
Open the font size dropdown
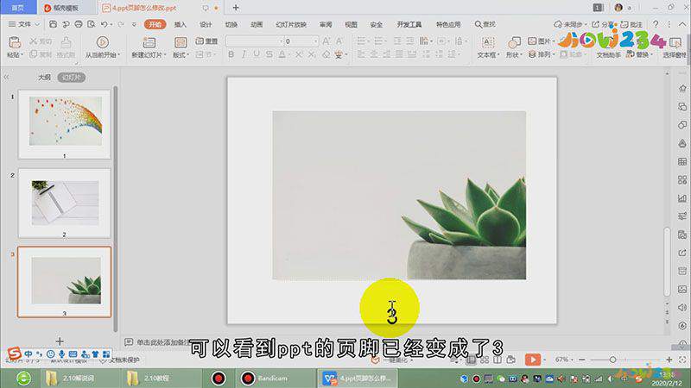coord(315,41)
